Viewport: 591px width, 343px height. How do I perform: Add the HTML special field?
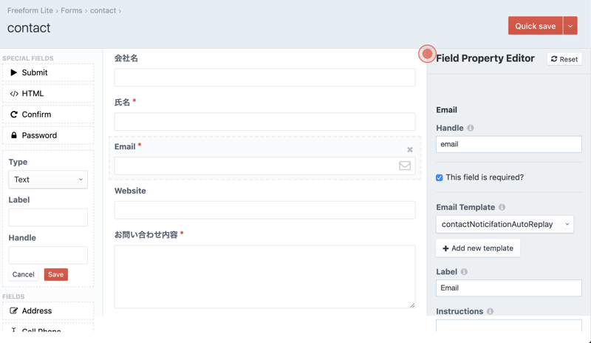pos(48,94)
